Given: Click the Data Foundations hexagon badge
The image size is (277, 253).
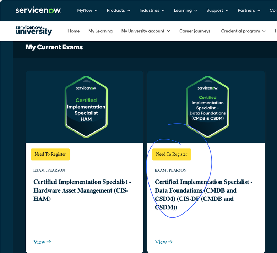Looking at the screenshot, I should point(208,107).
